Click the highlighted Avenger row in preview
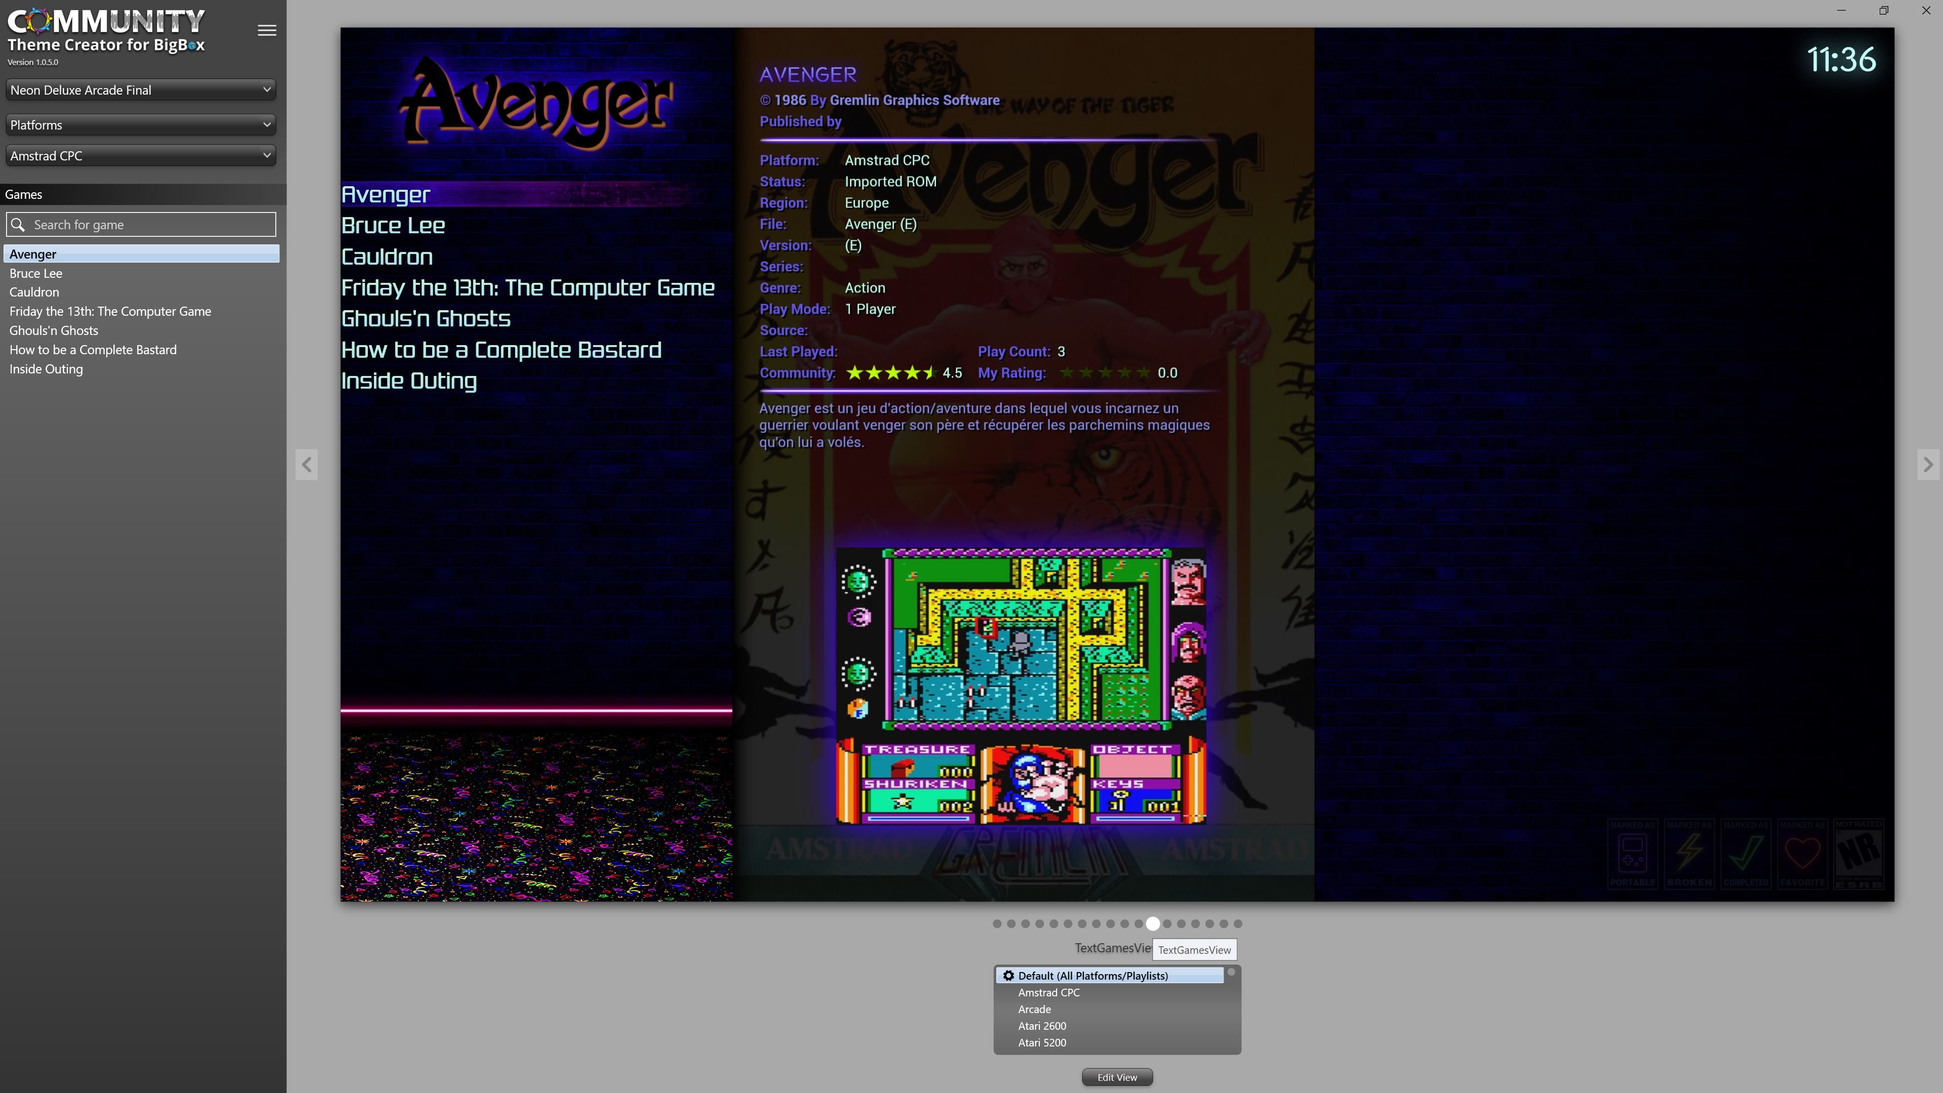The height and width of the screenshot is (1093, 1943). pyautogui.click(x=535, y=195)
